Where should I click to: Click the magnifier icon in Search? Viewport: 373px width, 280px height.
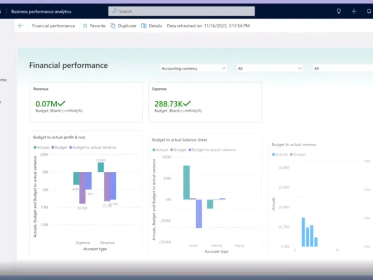(114, 11)
